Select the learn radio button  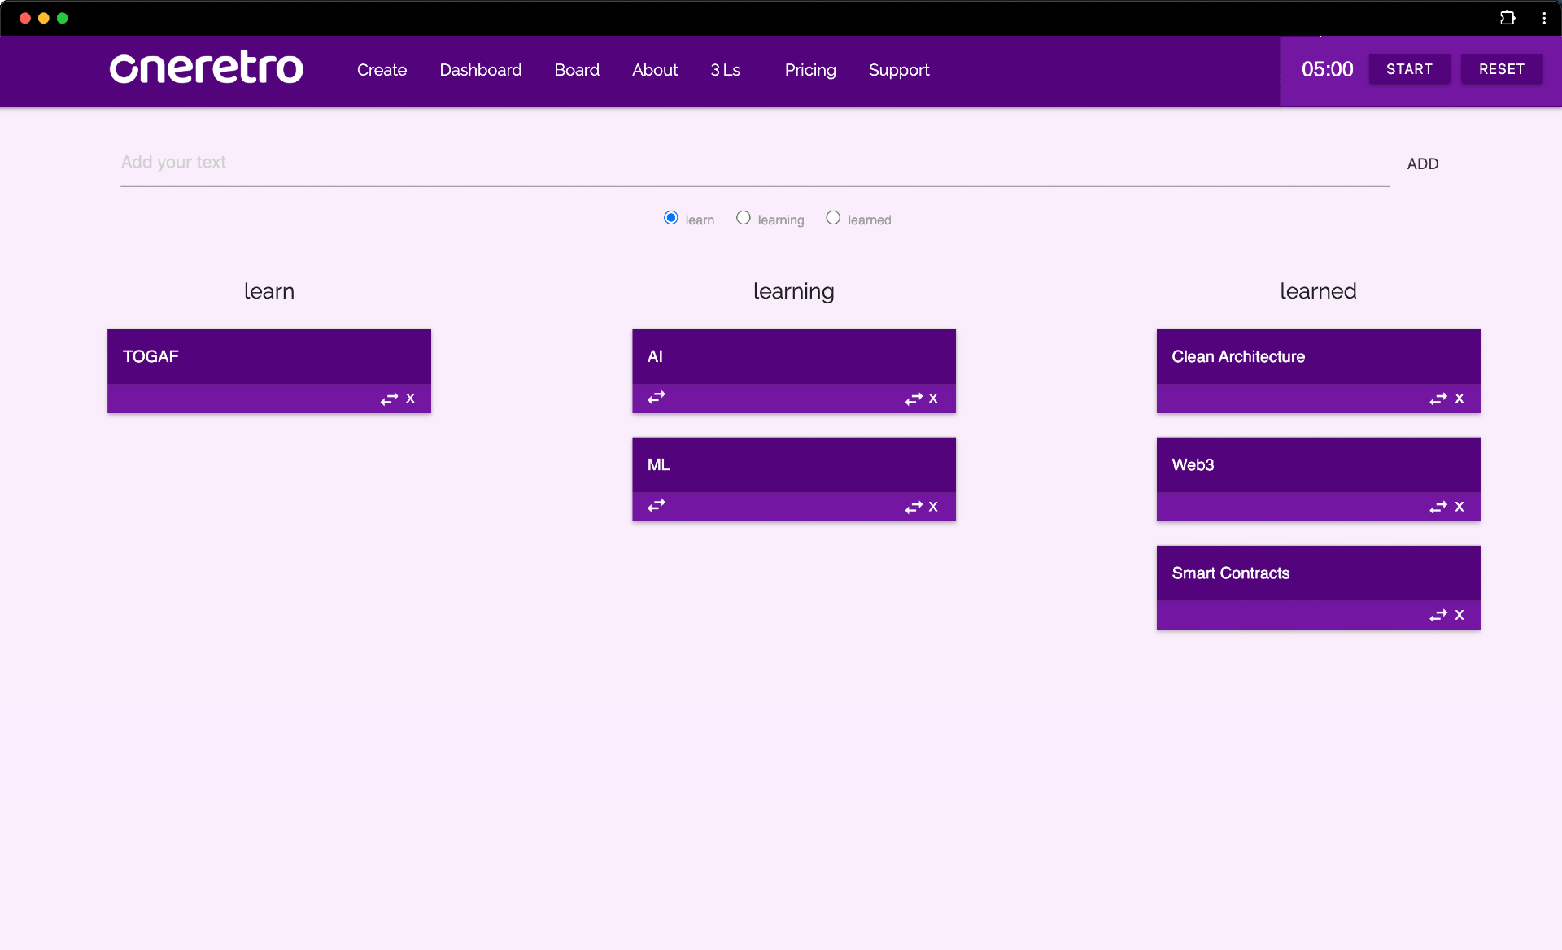click(x=671, y=218)
